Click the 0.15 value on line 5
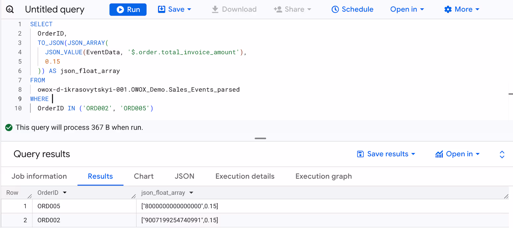 click(53, 61)
